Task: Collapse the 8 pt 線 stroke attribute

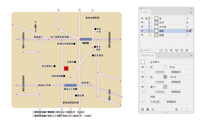Action: [x=147, y=67]
